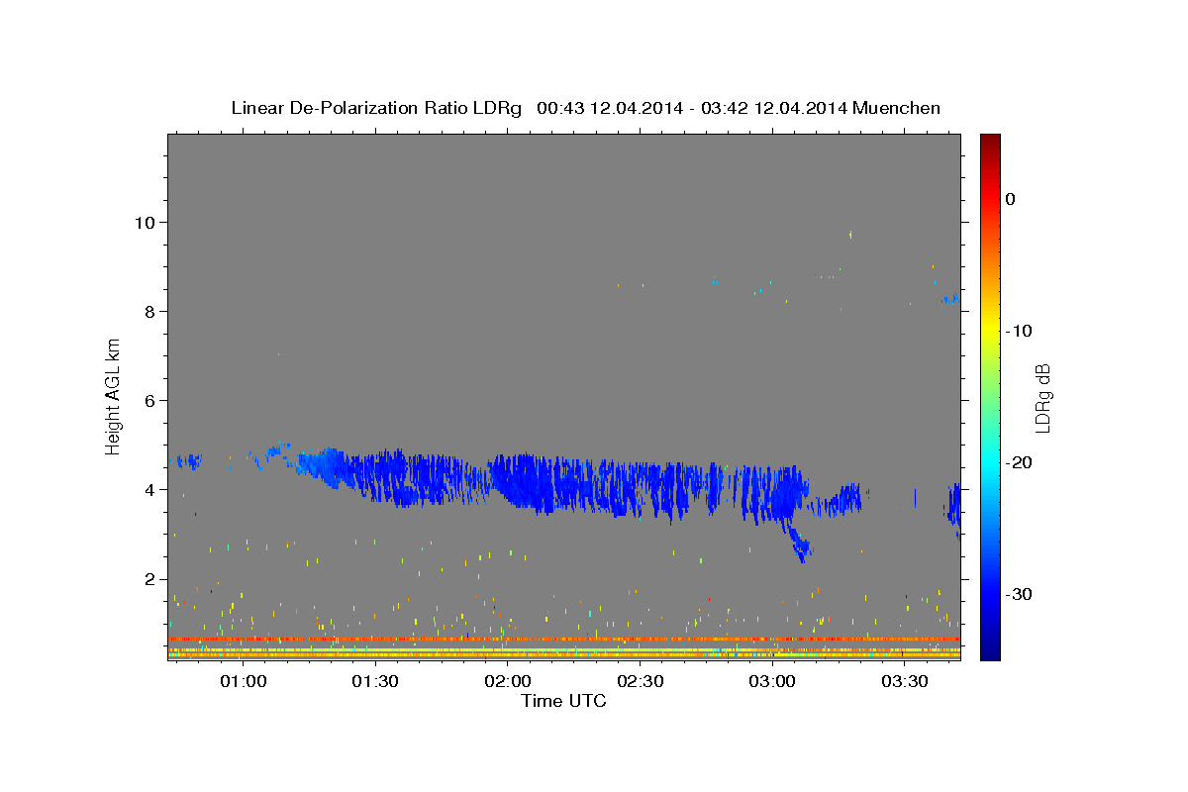Click the height tick label 6
Viewport: 1188px width, 792px height.
coord(148,400)
